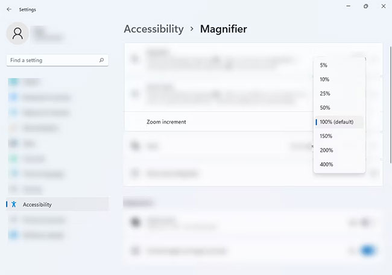Select 200% zoom increment
Screen dimensions: 392x275
[x=326, y=150]
